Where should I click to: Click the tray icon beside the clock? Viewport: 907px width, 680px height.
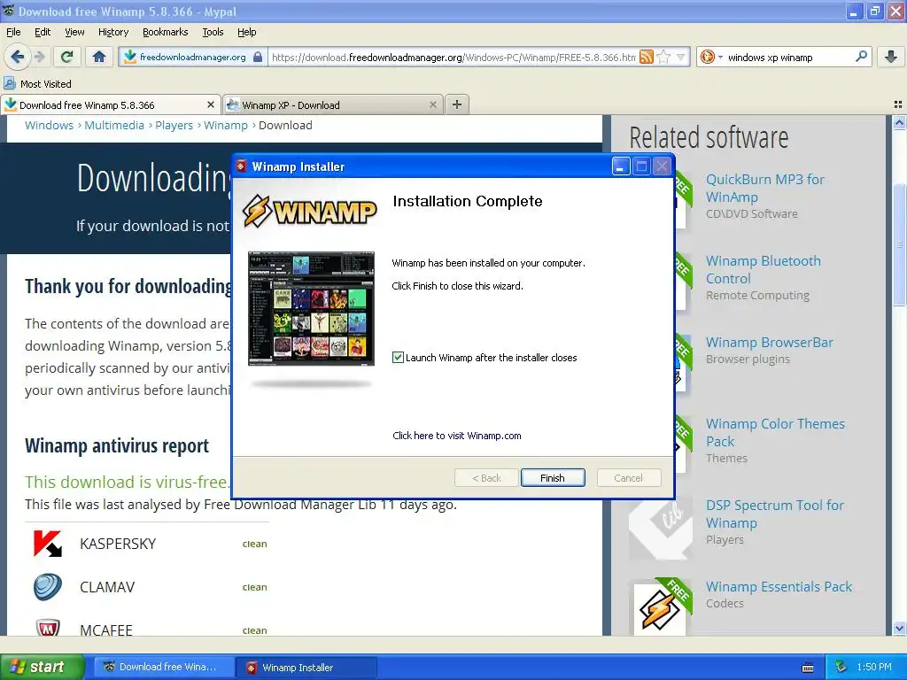tap(841, 667)
